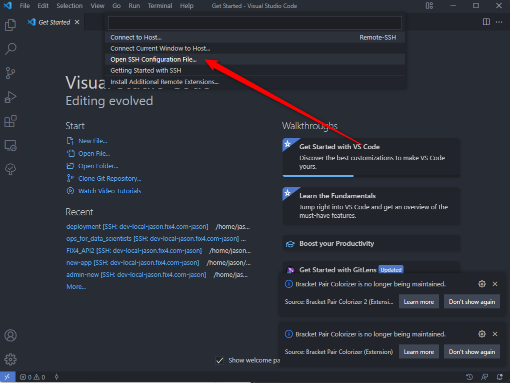The image size is (510, 383).
Task: Open recent ops_for_data_scientists workspace
Action: 152,238
